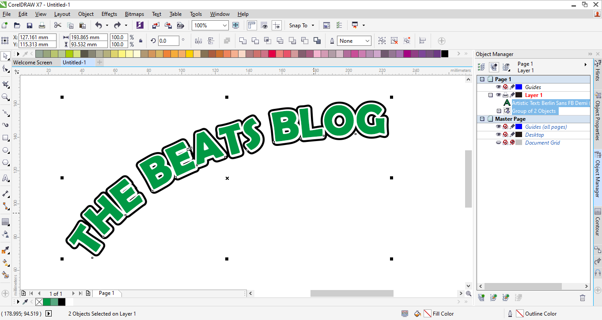Open the File menu
Screen dimensions: 602x320
[6, 14]
